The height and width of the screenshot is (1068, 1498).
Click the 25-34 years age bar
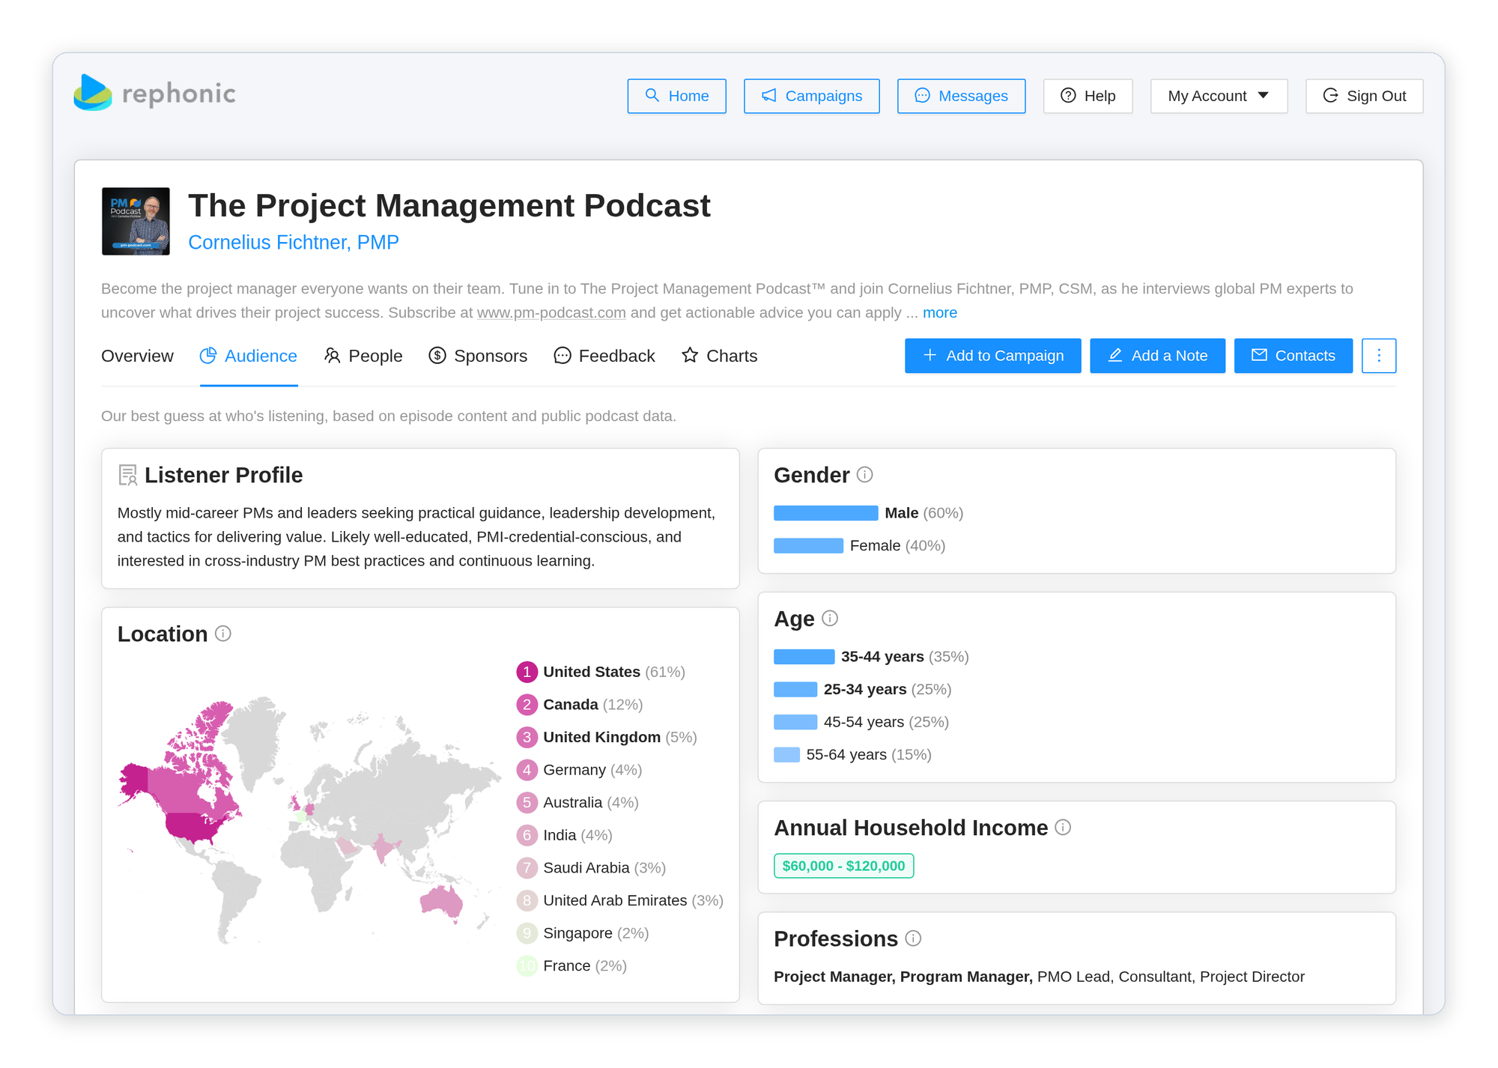click(x=795, y=690)
